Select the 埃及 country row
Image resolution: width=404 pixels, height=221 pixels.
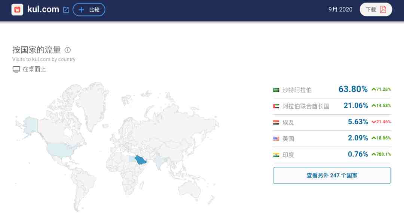pos(332,122)
